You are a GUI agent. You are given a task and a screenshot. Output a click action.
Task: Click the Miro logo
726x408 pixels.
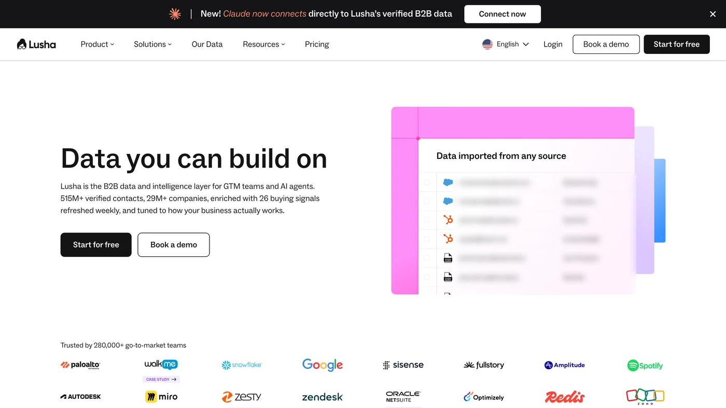click(x=161, y=397)
